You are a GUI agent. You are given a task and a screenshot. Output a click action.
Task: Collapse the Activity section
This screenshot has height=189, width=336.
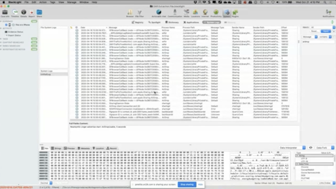click(1, 28)
